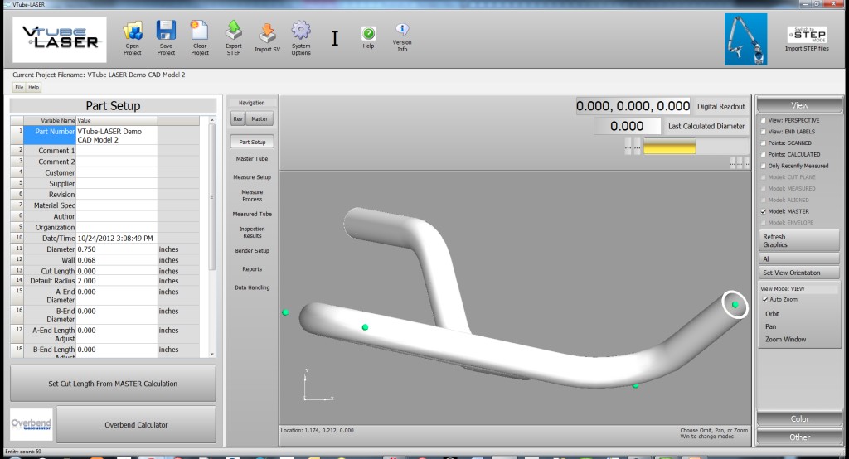Click the Switch to STEP mode icon
This screenshot has width=849, height=459.
click(806, 34)
